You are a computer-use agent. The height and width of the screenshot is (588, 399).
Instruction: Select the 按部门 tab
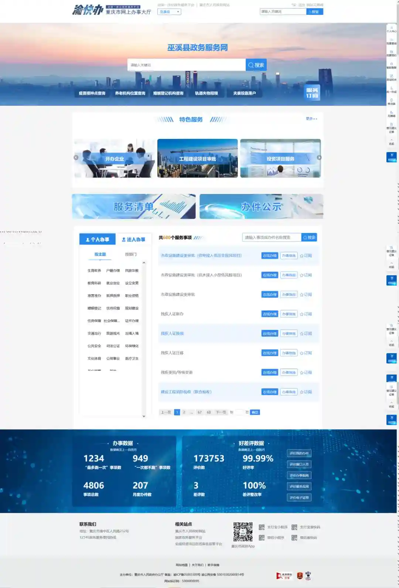click(x=131, y=254)
